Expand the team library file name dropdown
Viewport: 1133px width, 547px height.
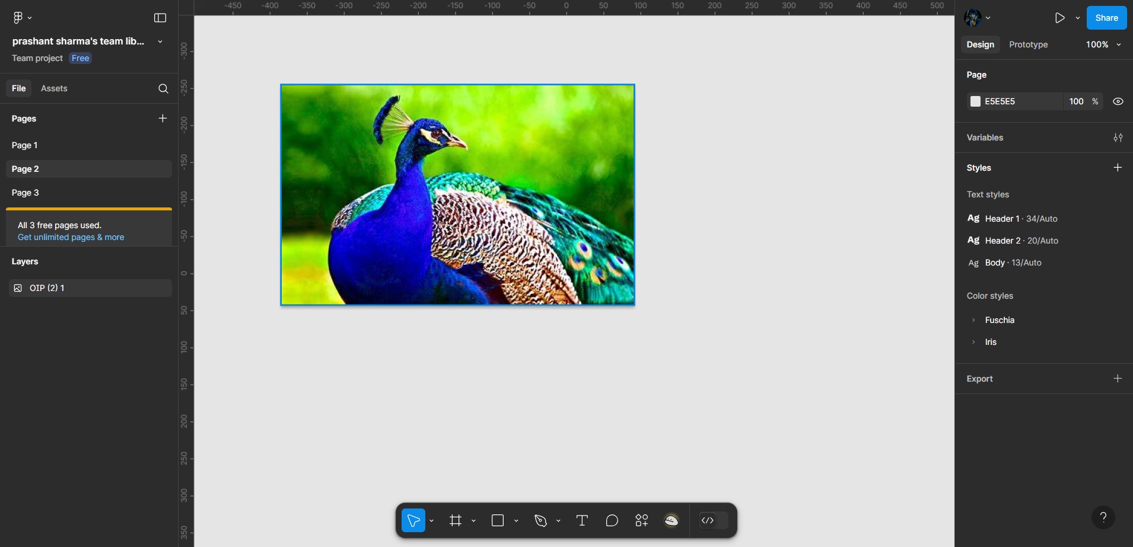160,41
